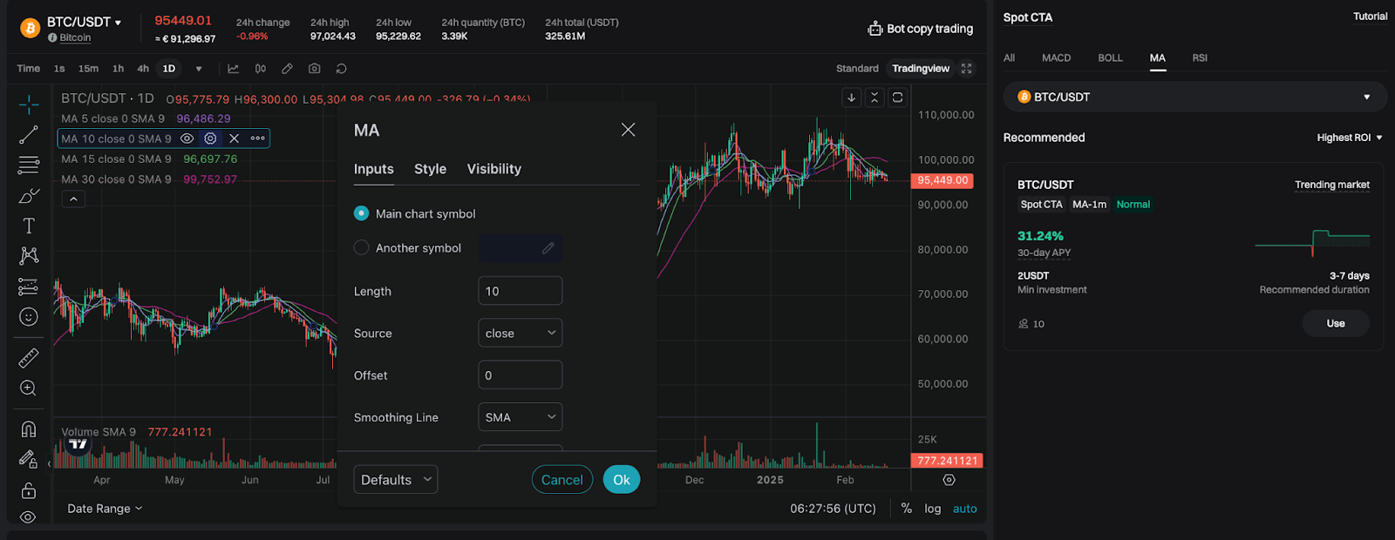This screenshot has height=540, width=1395.
Task: Expand more time intervals dropdown arrow
Action: click(199, 69)
